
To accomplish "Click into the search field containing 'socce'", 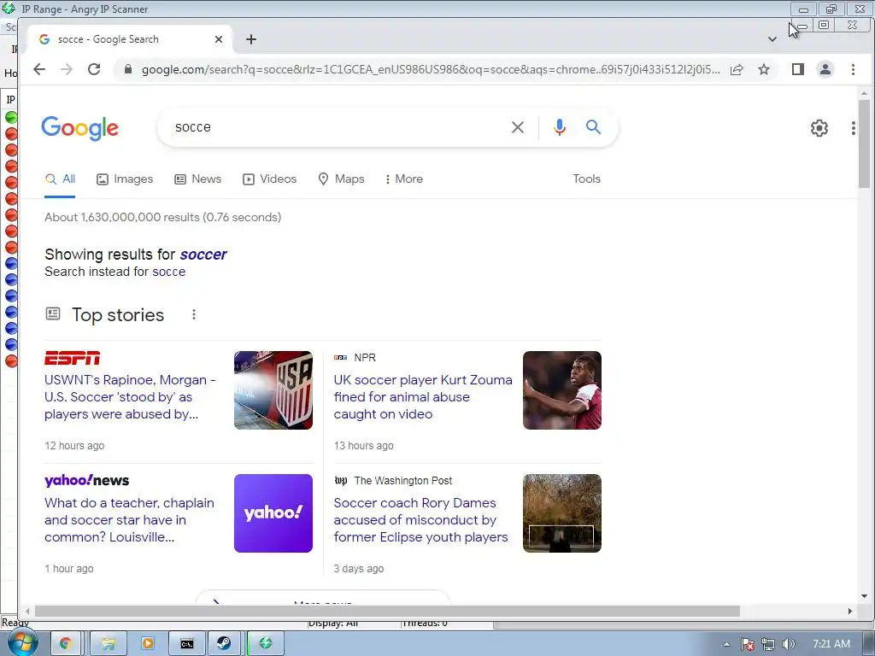I will (335, 127).
